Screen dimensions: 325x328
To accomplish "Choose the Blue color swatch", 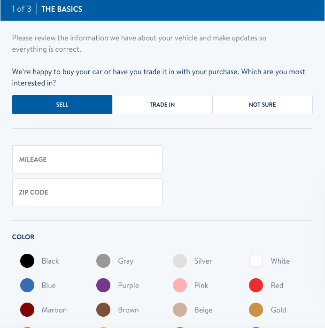I will [27, 285].
